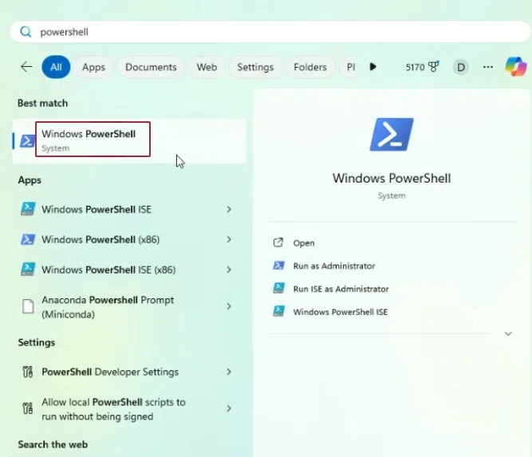532x457 pixels.
Task: Click the scroll-right filter arrow
Action: click(372, 66)
